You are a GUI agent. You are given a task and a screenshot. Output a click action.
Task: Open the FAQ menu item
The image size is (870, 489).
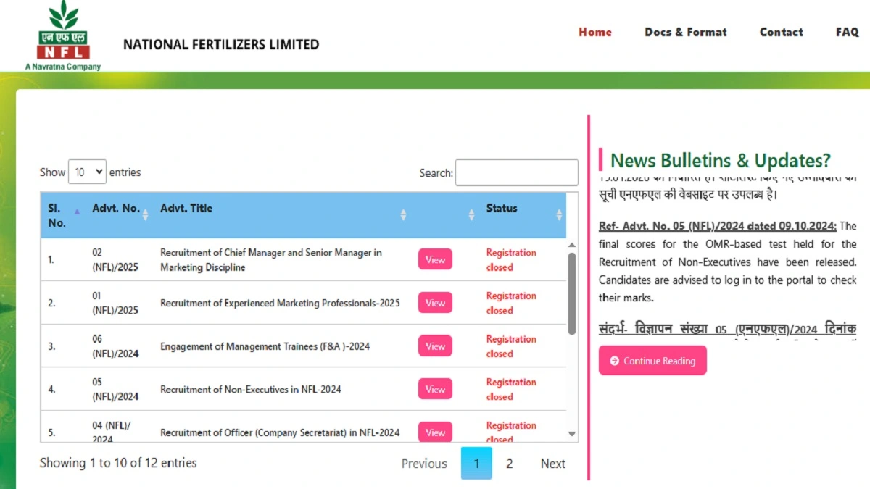click(x=847, y=32)
